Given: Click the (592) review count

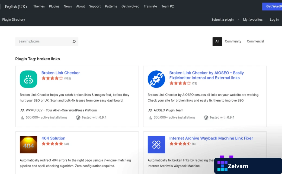Looking at the screenshot, I should (x=68, y=78).
